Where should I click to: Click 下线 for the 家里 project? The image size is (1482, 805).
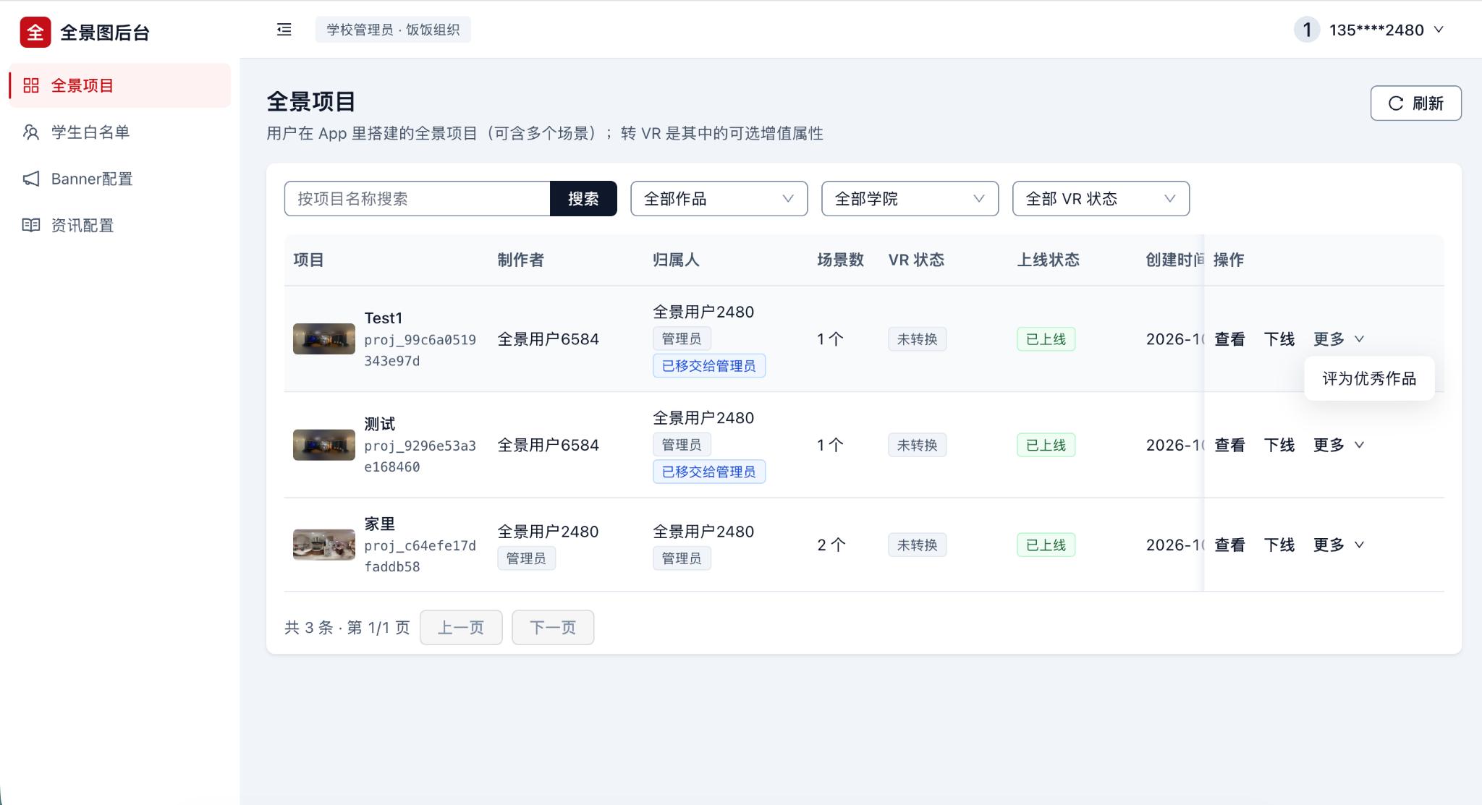[x=1279, y=545]
